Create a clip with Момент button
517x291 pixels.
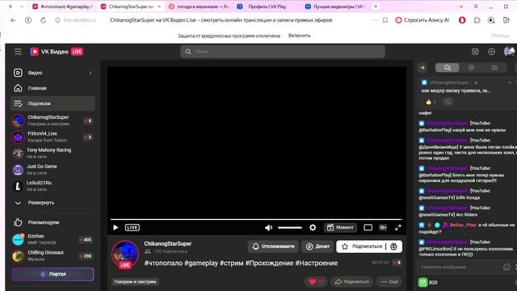click(340, 227)
